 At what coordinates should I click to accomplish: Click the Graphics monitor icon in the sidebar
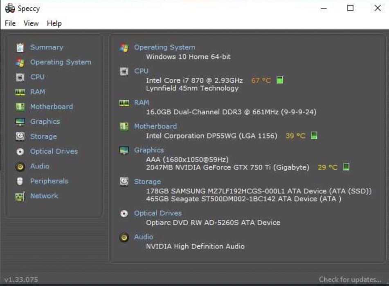[20, 122]
